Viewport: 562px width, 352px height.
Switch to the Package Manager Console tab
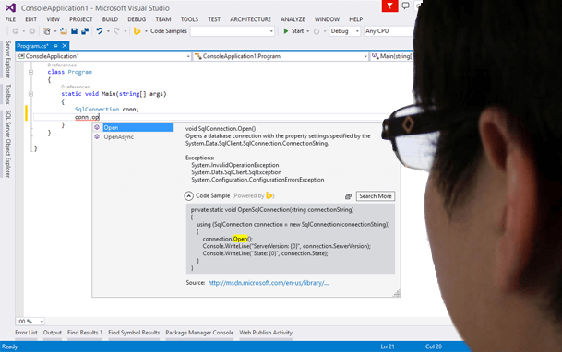click(x=199, y=333)
